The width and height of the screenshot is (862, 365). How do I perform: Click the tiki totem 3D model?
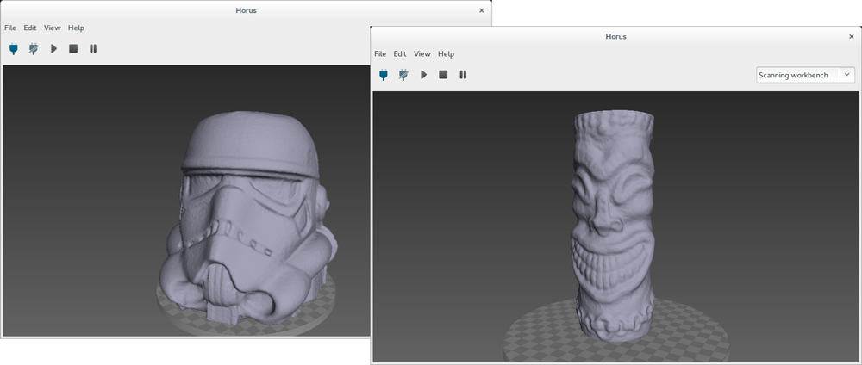pyautogui.click(x=613, y=225)
